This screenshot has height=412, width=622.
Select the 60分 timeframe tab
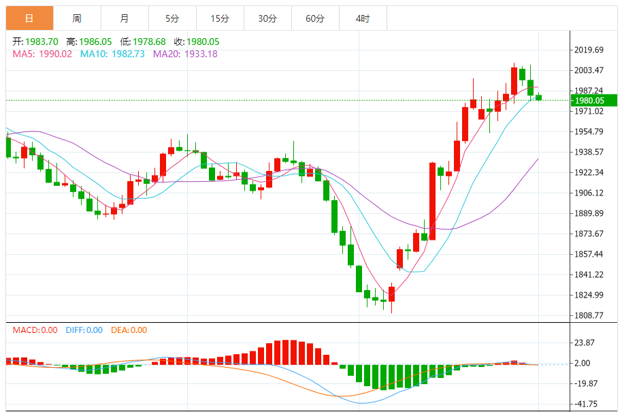coord(315,18)
